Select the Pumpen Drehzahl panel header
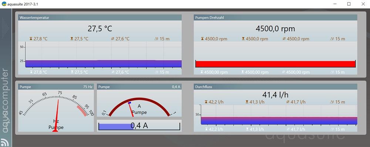 276,17
